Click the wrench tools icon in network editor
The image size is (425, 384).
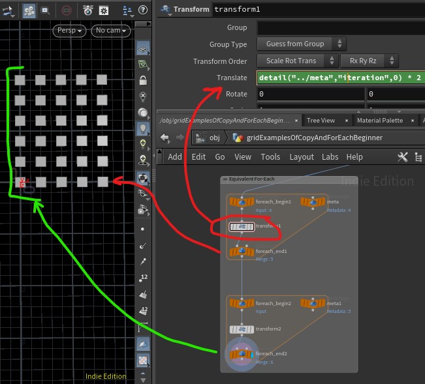point(403,156)
